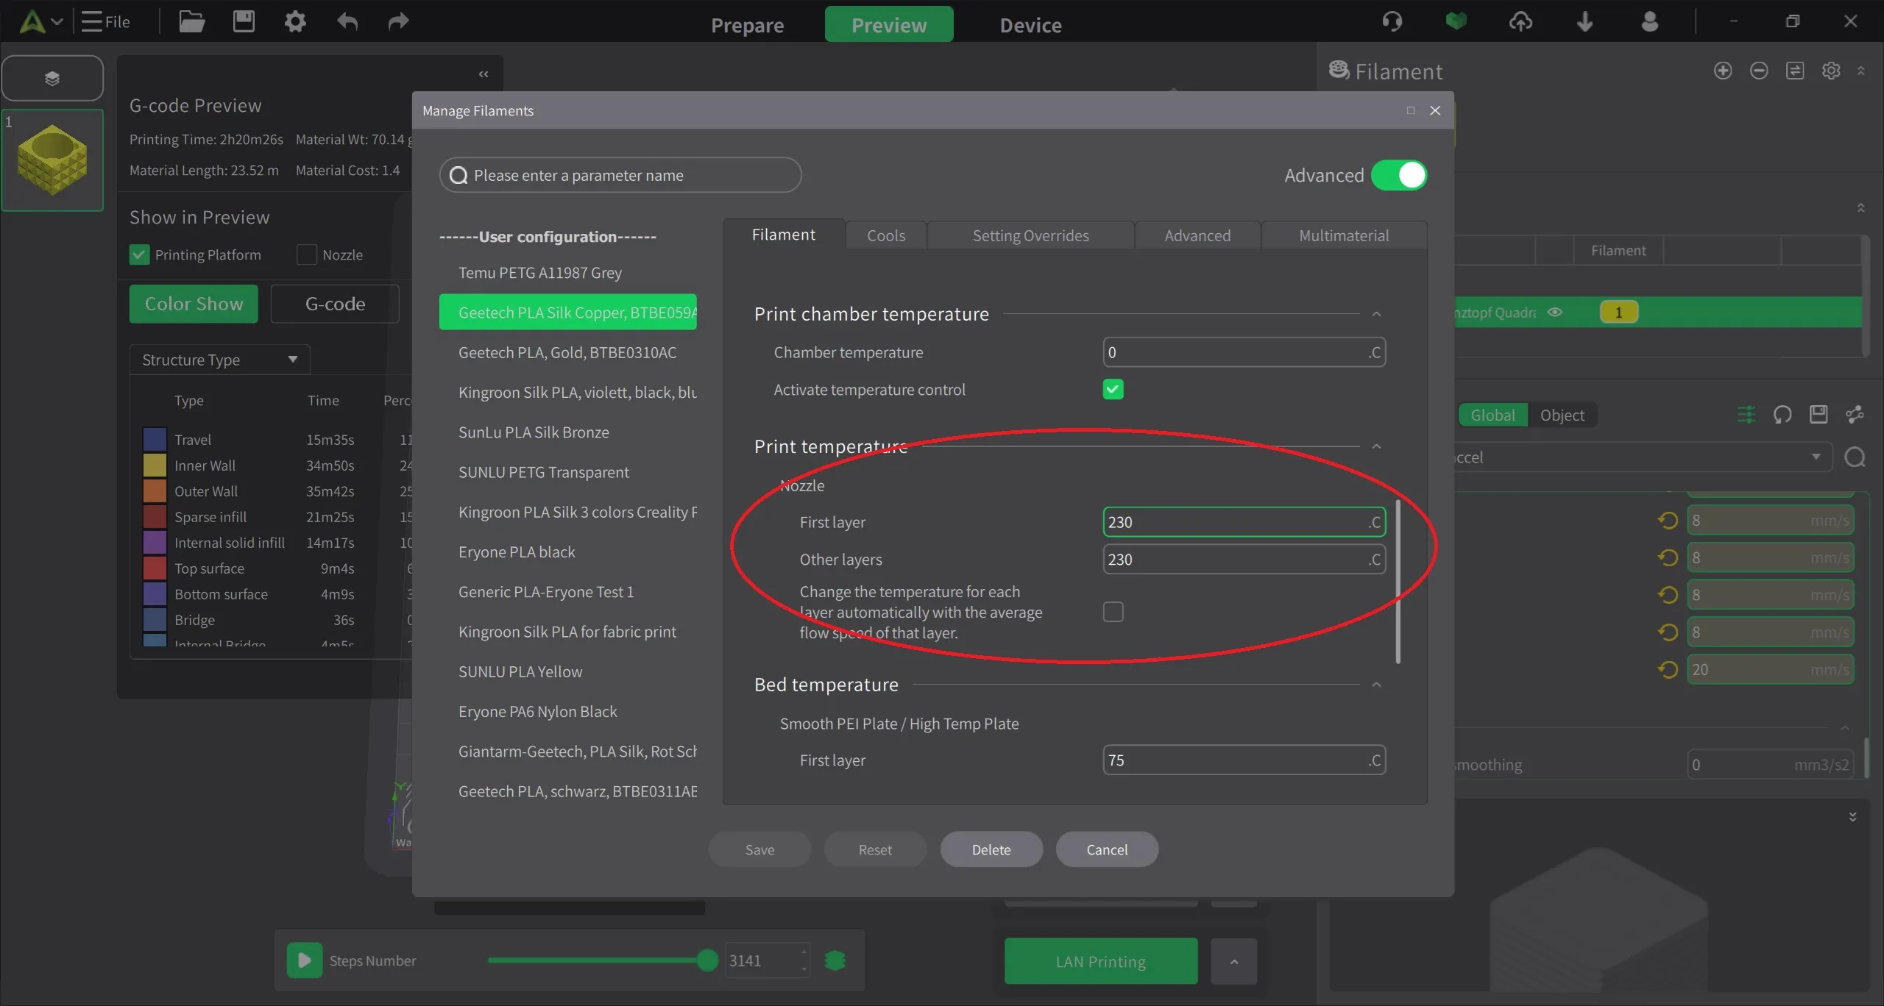Image resolution: width=1884 pixels, height=1006 pixels.
Task: Click the undo arrow icon
Action: point(347,22)
